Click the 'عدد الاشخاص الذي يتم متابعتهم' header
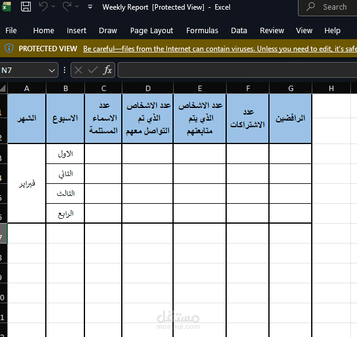Image resolution: width=357 pixels, height=337 pixels. pyautogui.click(x=200, y=119)
